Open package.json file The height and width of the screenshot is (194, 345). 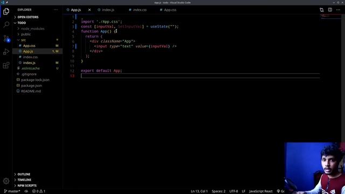[31, 86]
